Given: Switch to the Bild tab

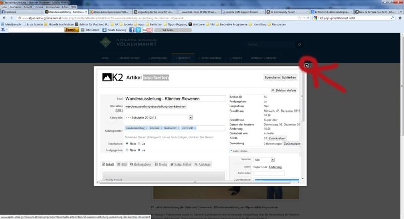Looking at the screenshot, I should pyautogui.click(x=122, y=164).
